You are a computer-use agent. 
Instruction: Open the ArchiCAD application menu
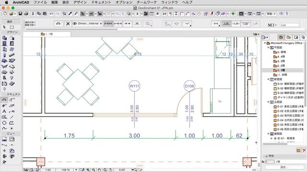pyautogui.click(x=21, y=2)
